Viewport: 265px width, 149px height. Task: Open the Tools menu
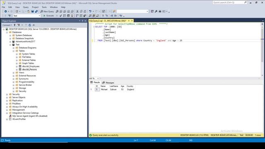point(44,7)
